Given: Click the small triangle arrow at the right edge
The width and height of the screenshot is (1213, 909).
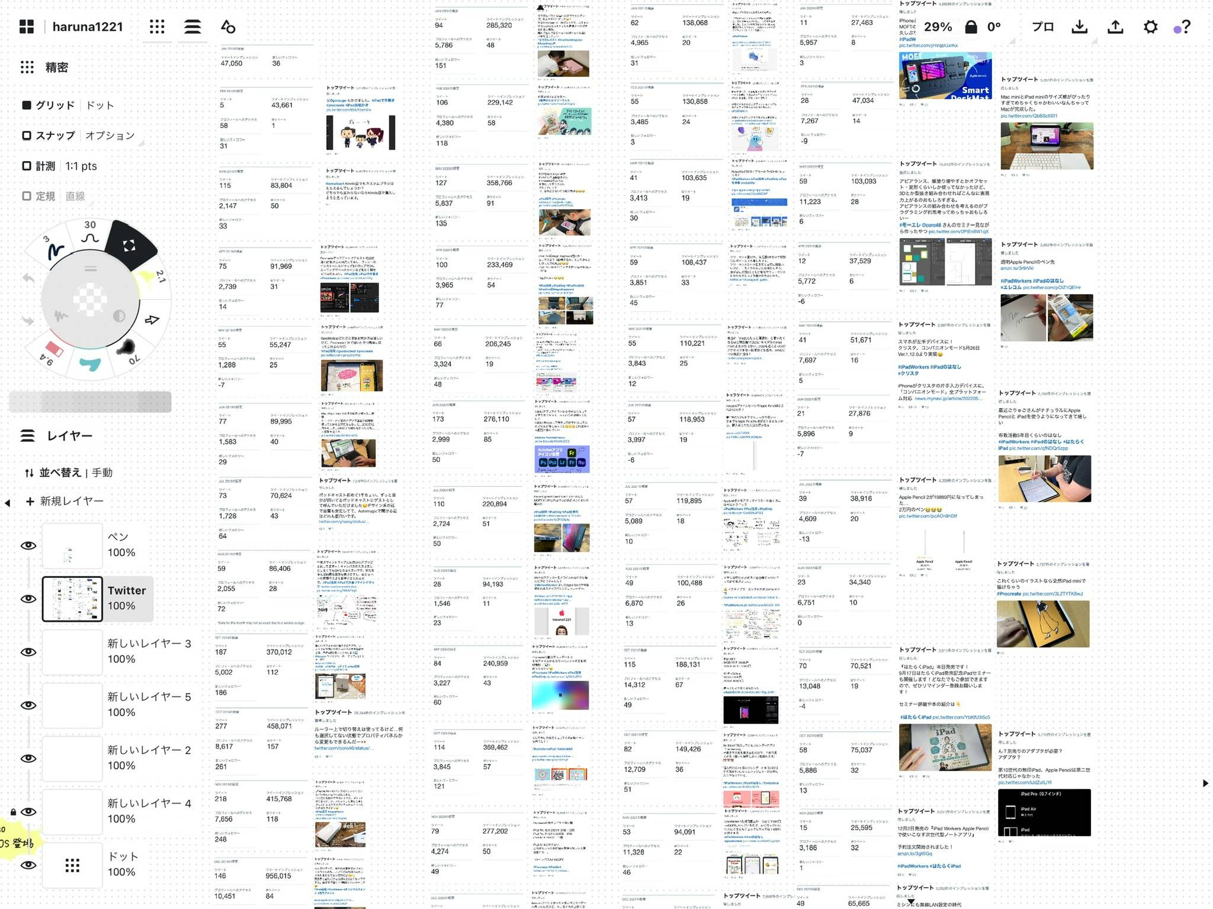Looking at the screenshot, I should (x=1205, y=783).
